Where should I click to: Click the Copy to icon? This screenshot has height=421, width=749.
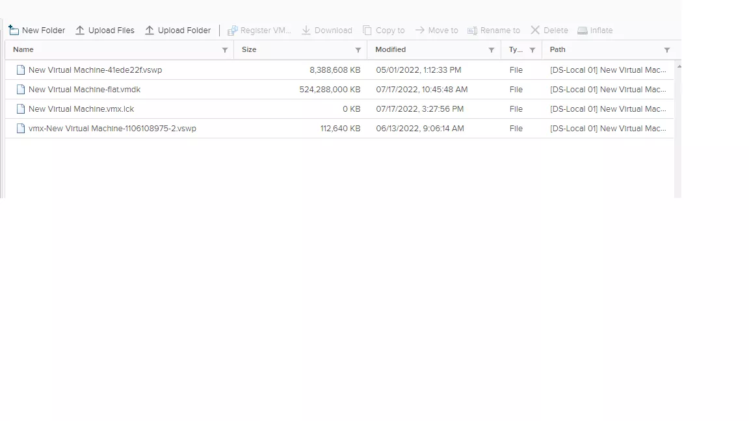[367, 31]
